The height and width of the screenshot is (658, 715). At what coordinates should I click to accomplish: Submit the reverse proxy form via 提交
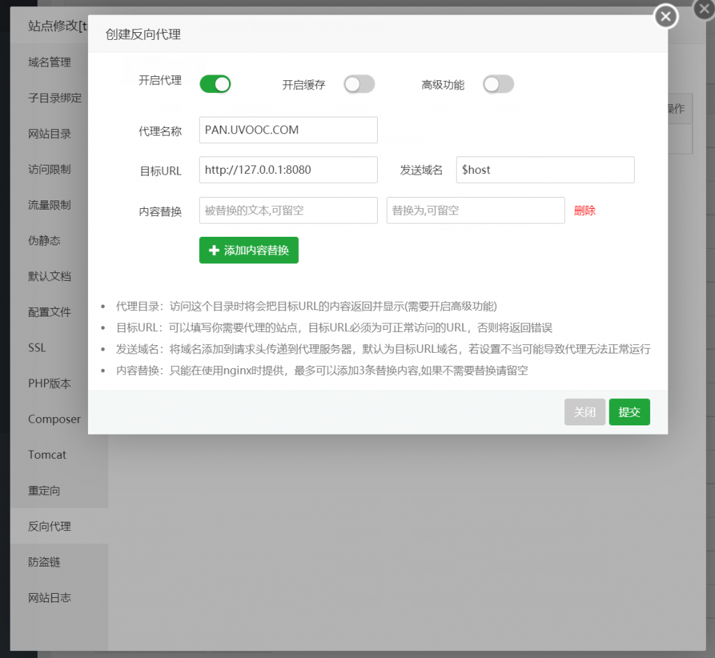(629, 412)
